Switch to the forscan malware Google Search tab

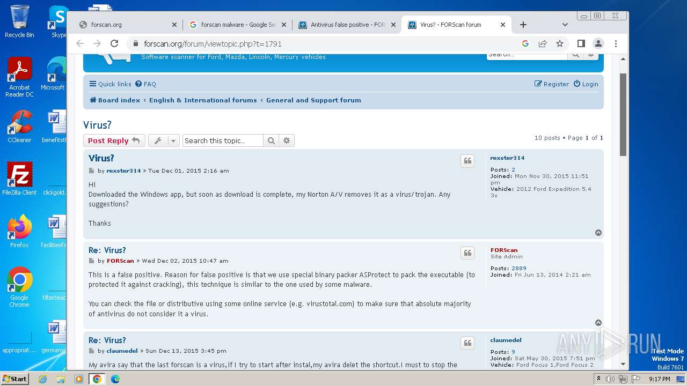click(237, 25)
